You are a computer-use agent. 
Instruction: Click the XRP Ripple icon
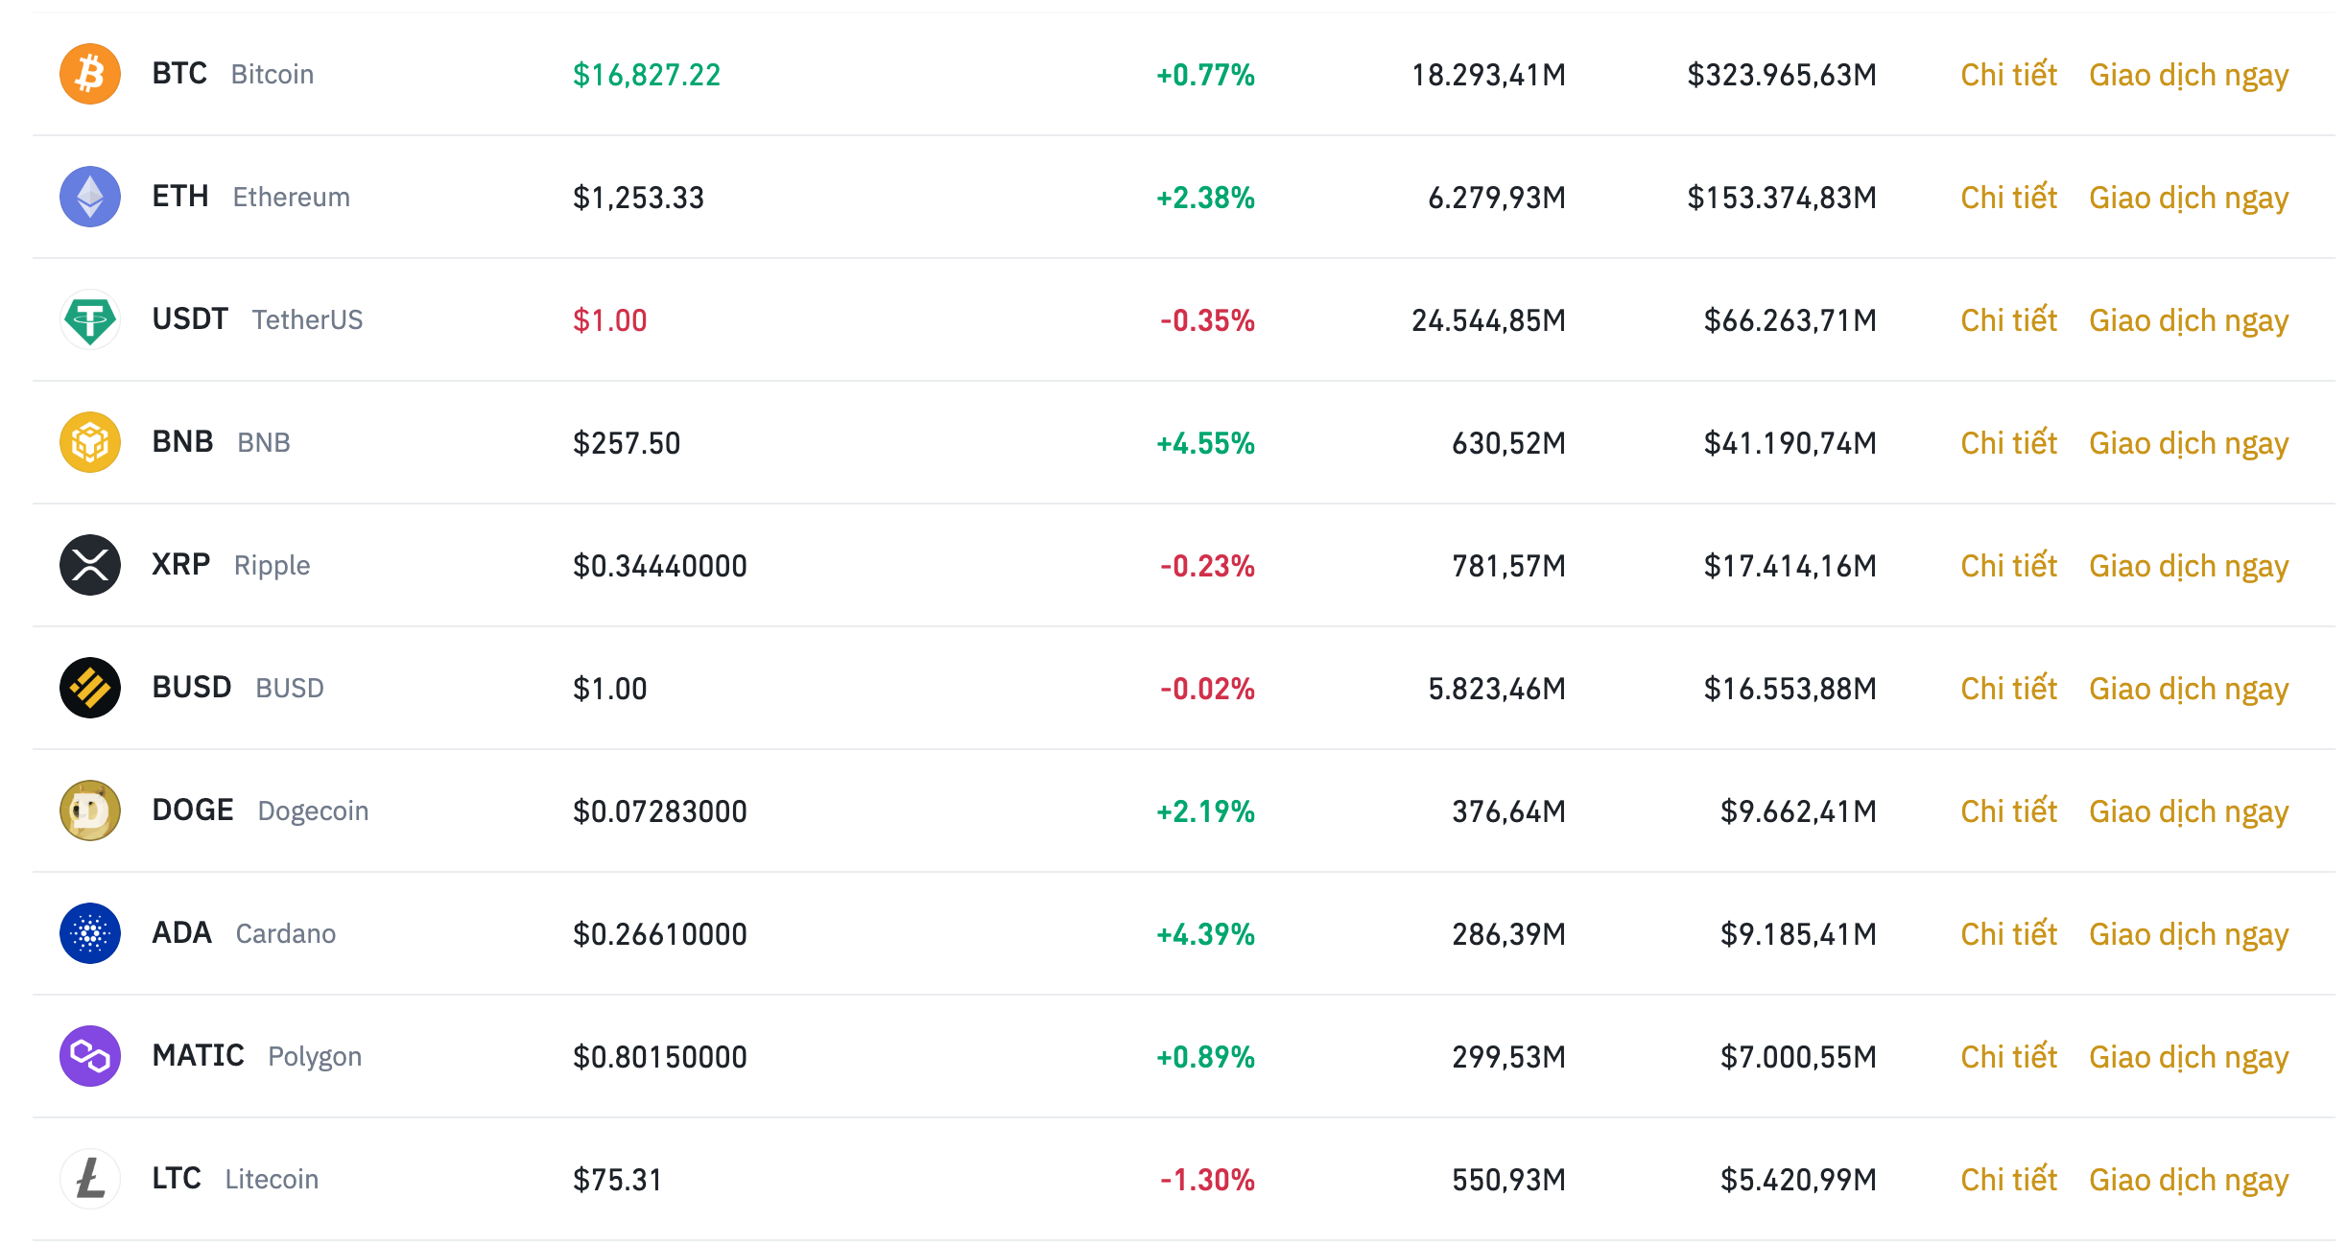click(x=90, y=565)
